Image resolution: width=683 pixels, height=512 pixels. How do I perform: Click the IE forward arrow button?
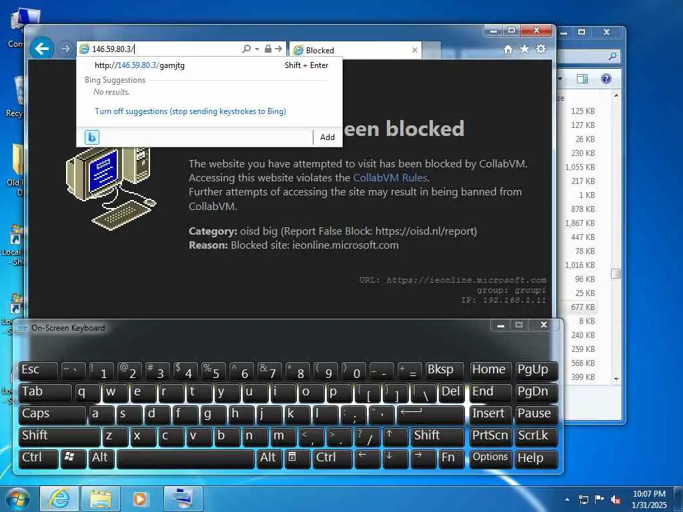(x=65, y=49)
